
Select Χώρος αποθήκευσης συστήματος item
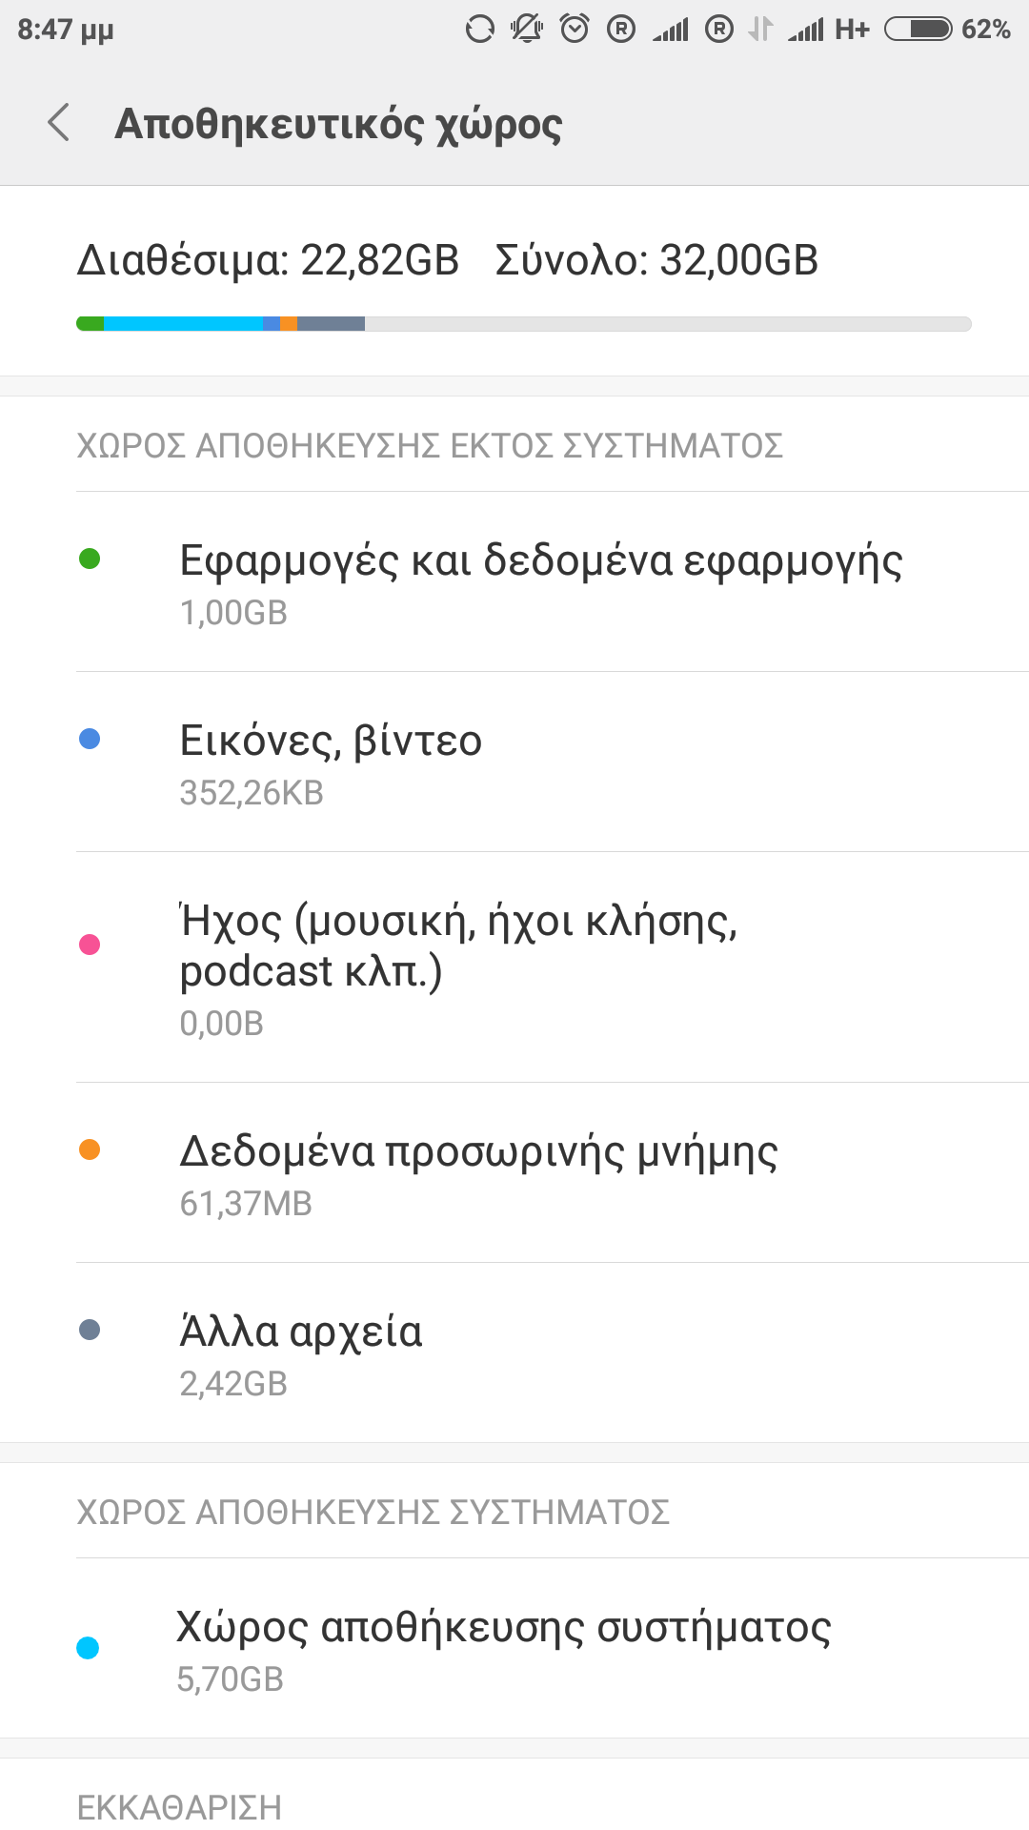[503, 1649]
